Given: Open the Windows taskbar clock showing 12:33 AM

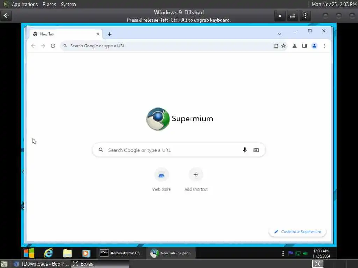Looking at the screenshot, I should [x=321, y=253].
